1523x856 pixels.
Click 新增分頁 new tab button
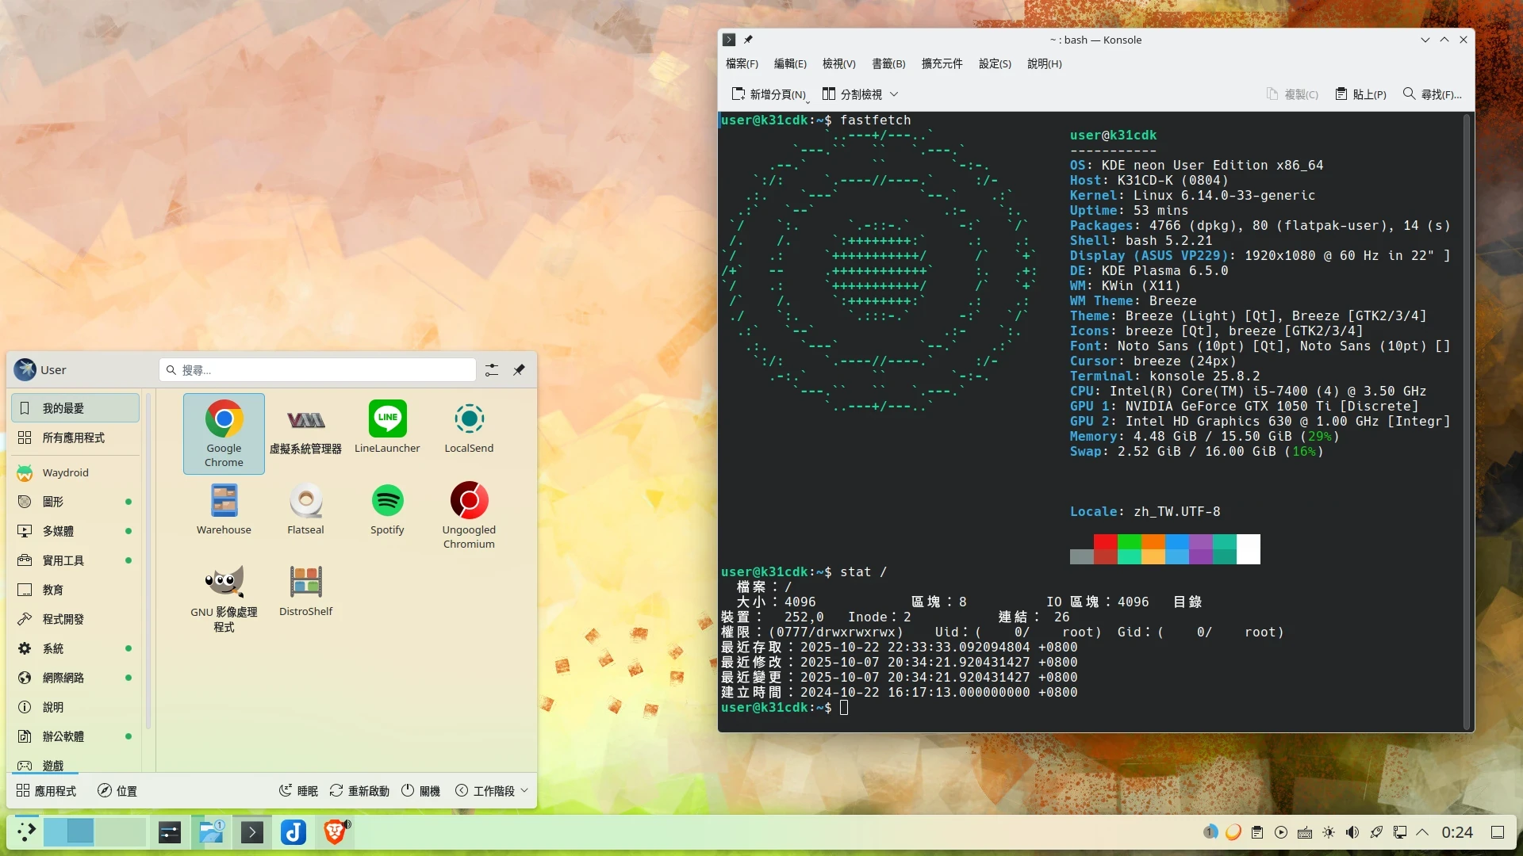[768, 94]
